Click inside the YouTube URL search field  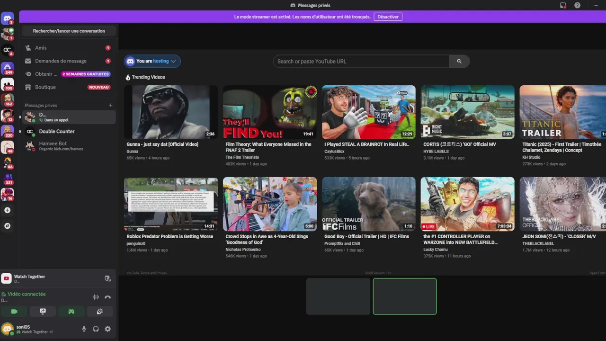tap(361, 61)
